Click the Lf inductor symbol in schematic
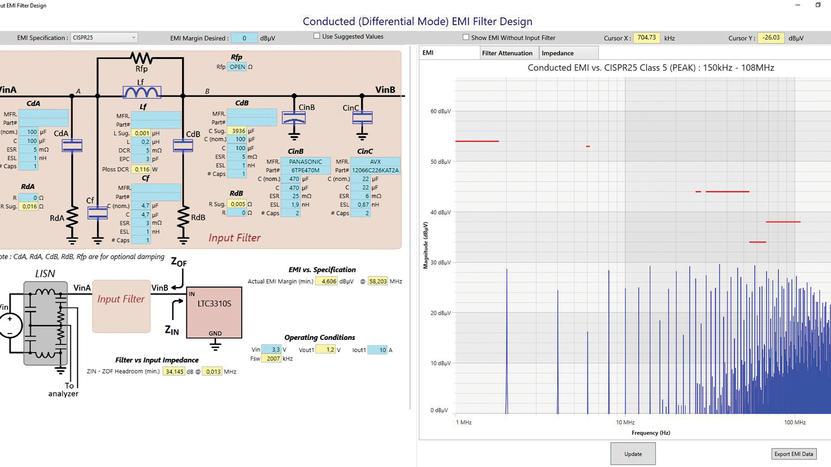The width and height of the screenshot is (831, 467). coord(142,92)
